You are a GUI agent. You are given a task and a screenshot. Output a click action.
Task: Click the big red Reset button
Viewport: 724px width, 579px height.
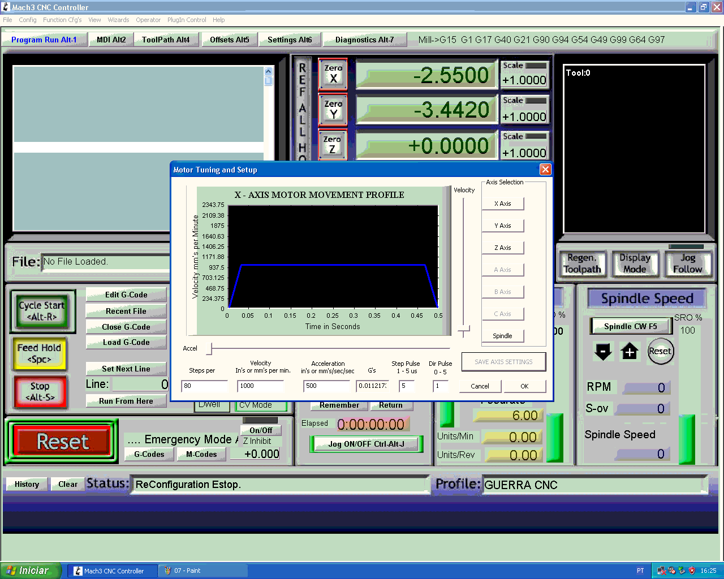pos(62,442)
